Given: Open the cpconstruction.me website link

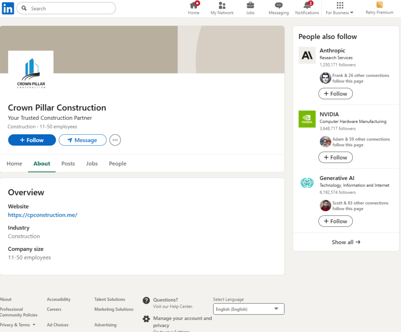Looking at the screenshot, I should tap(43, 215).
